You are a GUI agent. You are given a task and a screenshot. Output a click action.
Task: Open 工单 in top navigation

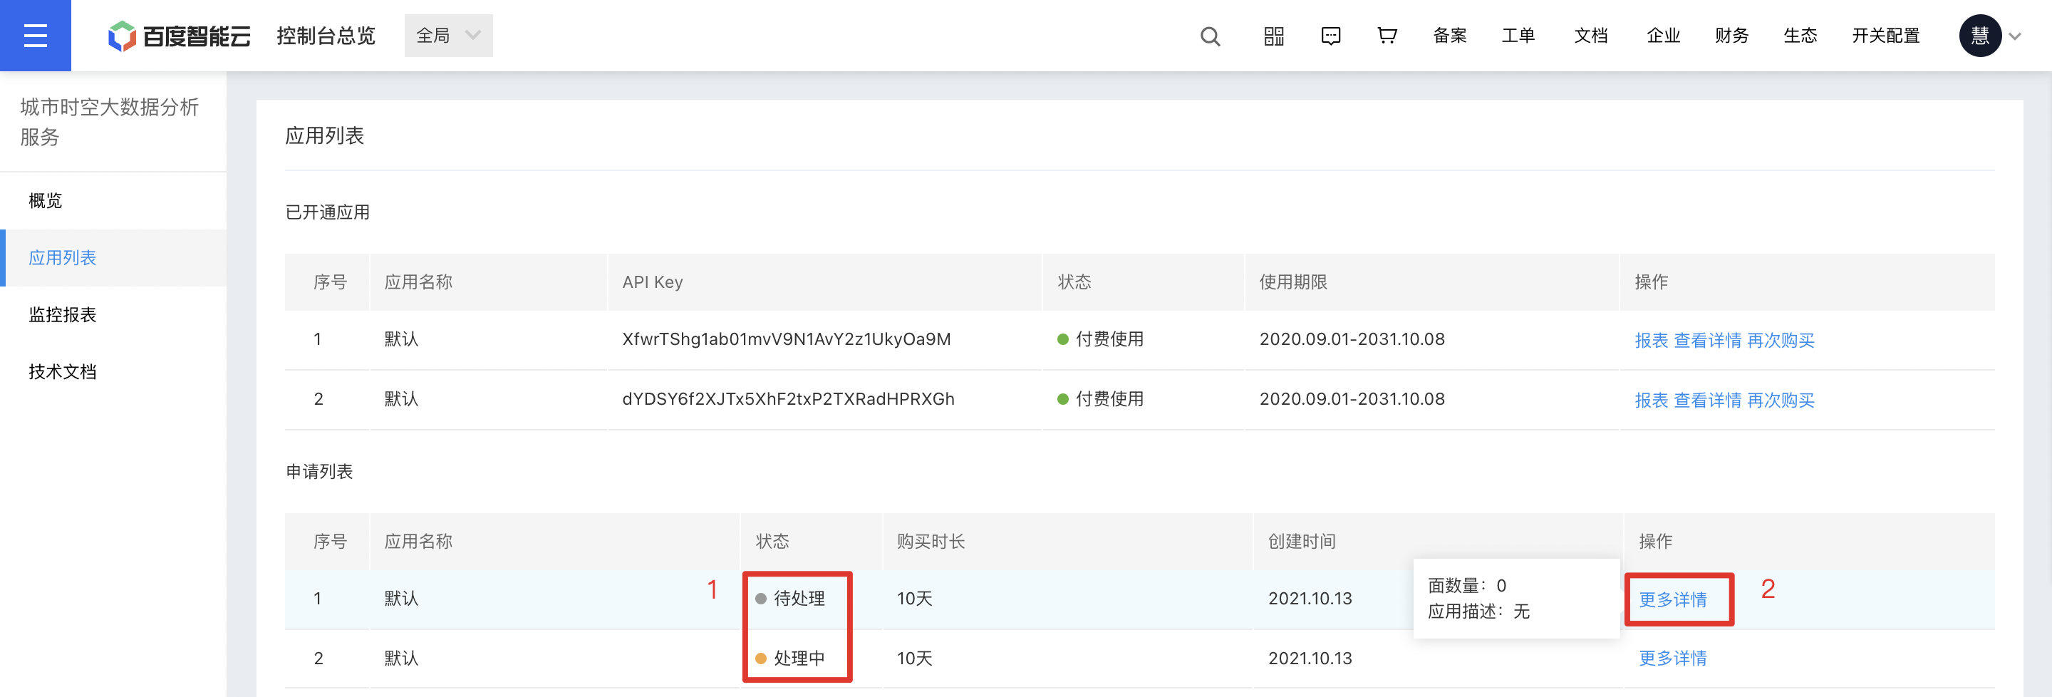click(1518, 36)
